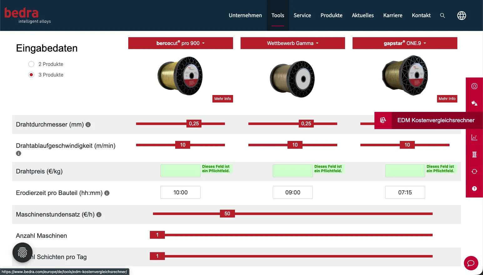Open the bercocut pro 900 product dropdown
The height and width of the screenshot is (275, 483).
point(180,43)
